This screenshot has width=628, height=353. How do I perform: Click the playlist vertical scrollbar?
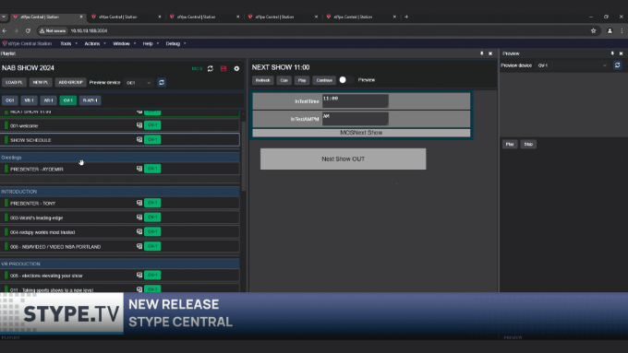click(243, 156)
